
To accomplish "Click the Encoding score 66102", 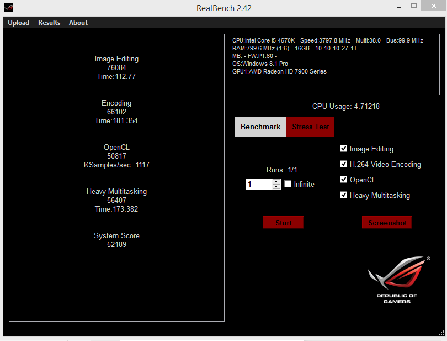I will point(116,112).
